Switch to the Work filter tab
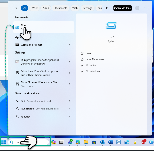The image size is (154, 151). coord(34,8)
